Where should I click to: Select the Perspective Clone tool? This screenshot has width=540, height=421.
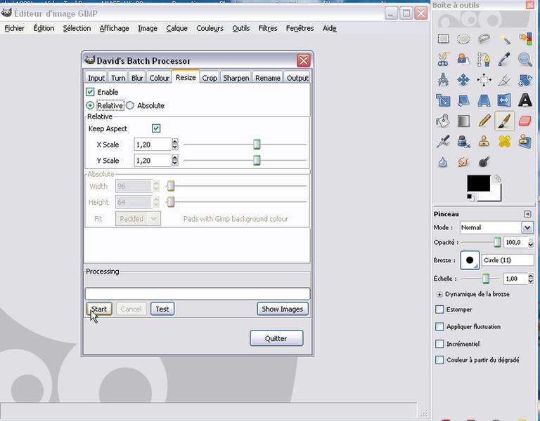(525, 141)
